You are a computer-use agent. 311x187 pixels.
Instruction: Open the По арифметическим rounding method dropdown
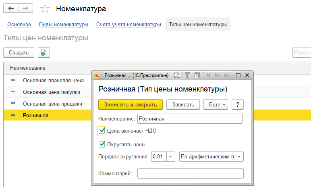(x=240, y=156)
